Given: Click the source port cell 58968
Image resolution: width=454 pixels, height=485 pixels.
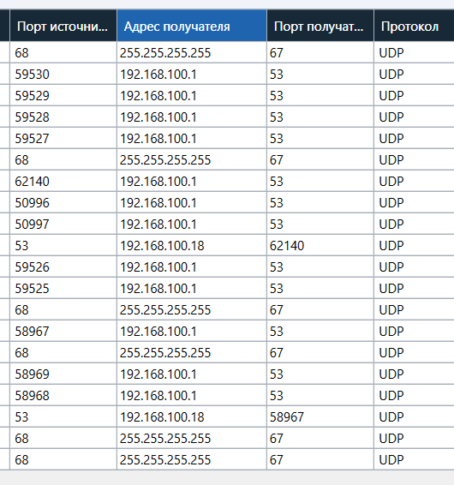Looking at the screenshot, I should pyautogui.click(x=63, y=395).
